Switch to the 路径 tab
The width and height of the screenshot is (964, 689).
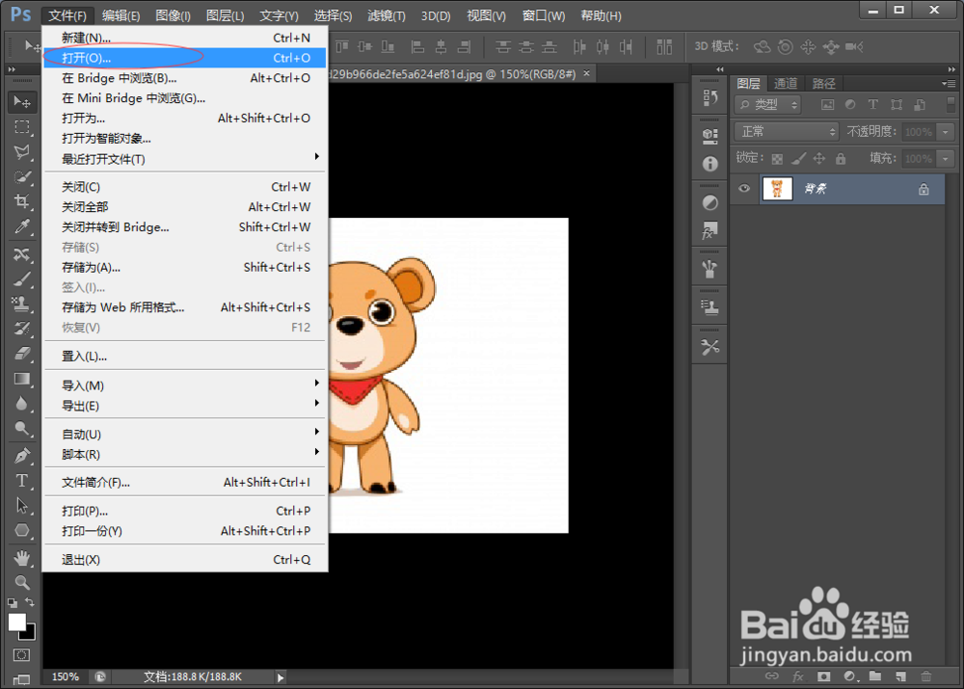coord(823,84)
